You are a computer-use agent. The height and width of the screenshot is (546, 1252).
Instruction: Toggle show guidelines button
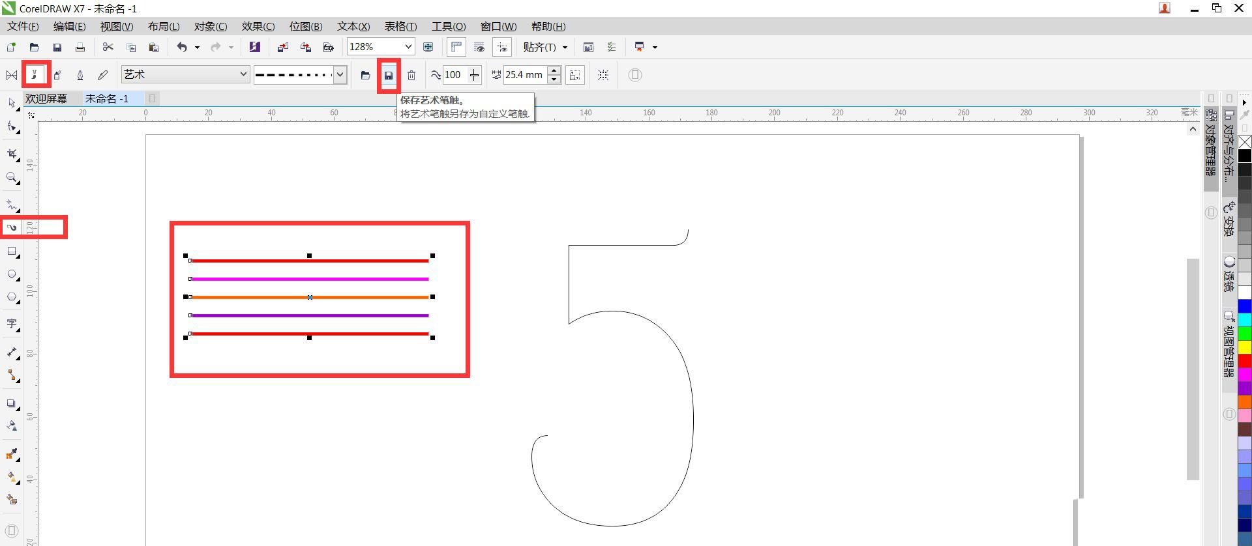coord(501,47)
